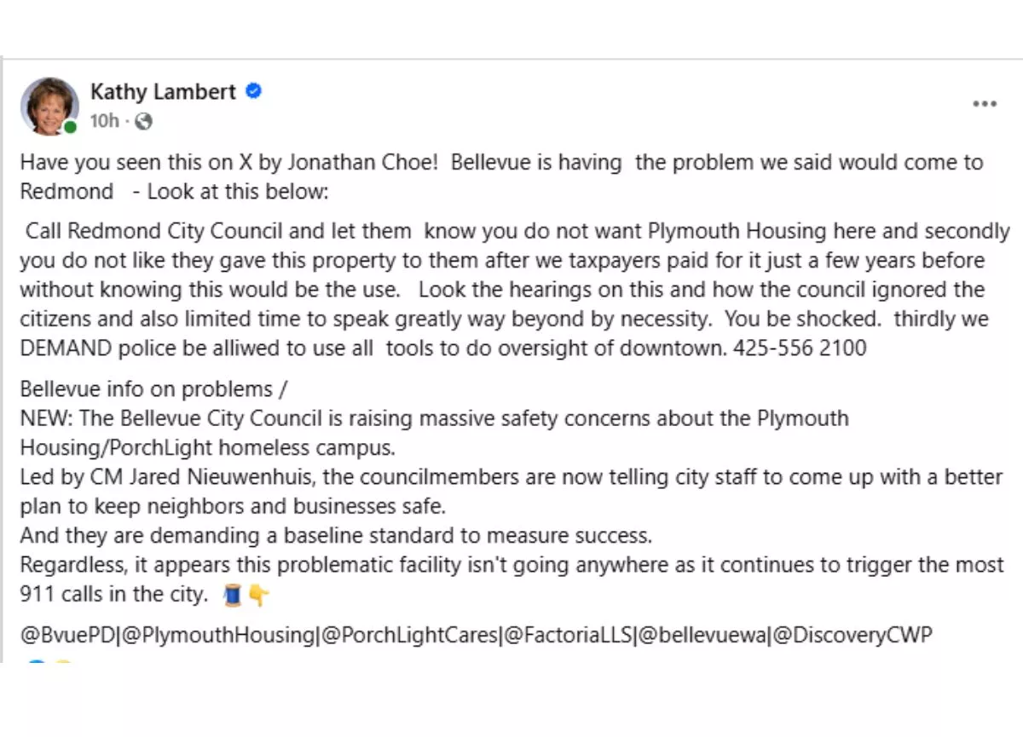1023x737 pixels.
Task: Click the @bellevuewa mention
Action: tap(702, 636)
